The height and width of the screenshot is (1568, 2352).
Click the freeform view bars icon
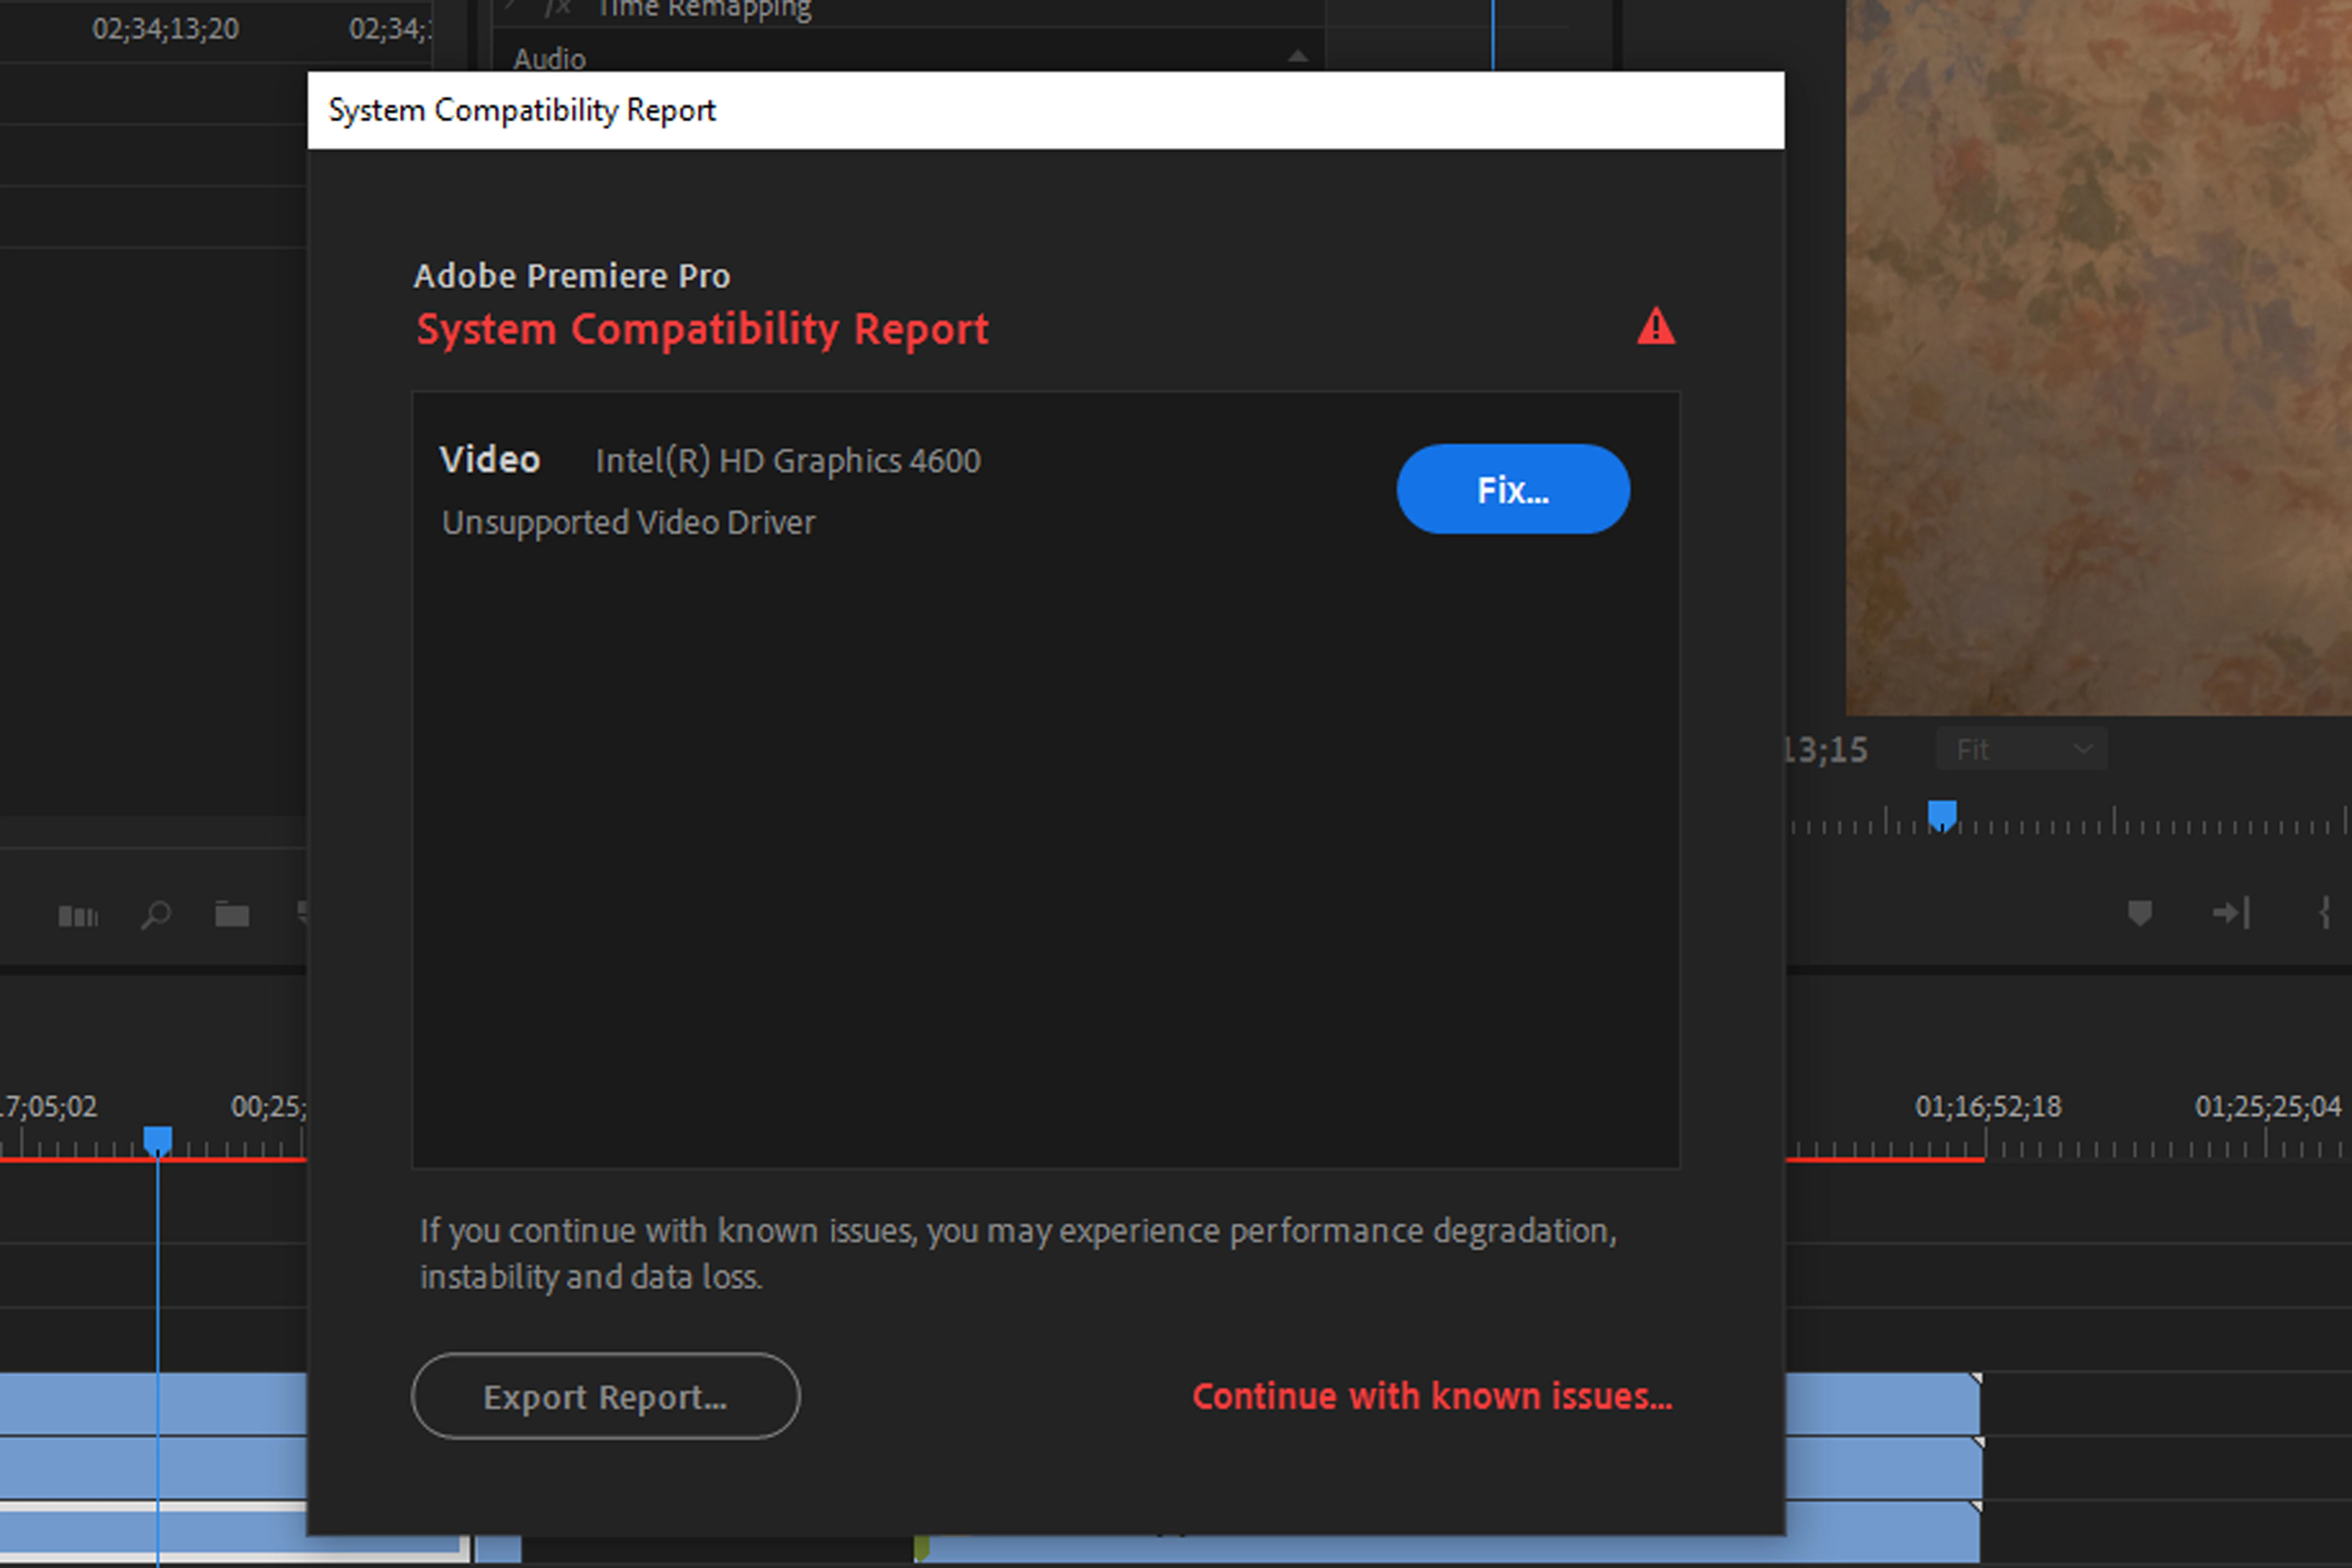point(78,915)
